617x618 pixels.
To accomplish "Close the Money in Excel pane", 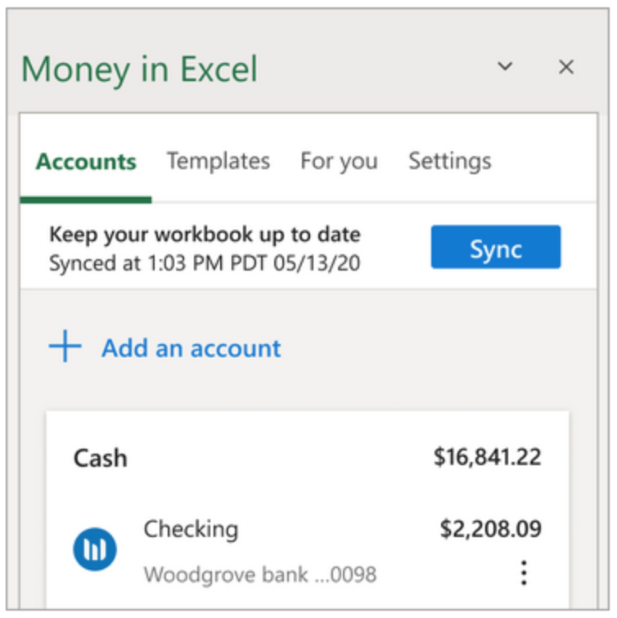I will (566, 66).
